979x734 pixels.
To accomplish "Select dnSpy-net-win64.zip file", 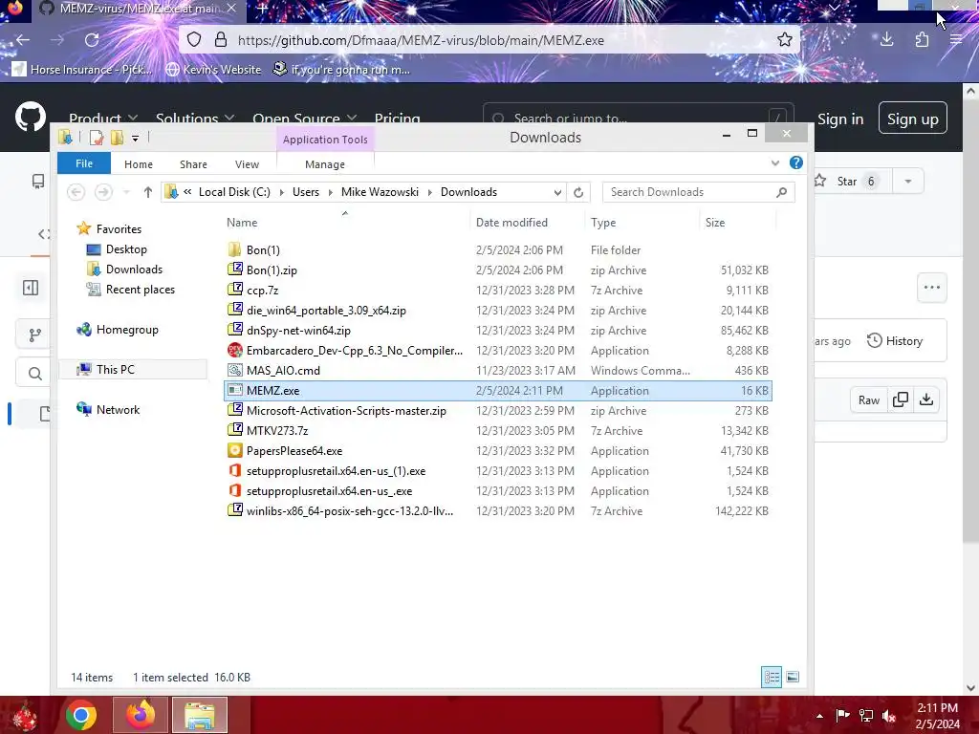I will click(x=298, y=330).
